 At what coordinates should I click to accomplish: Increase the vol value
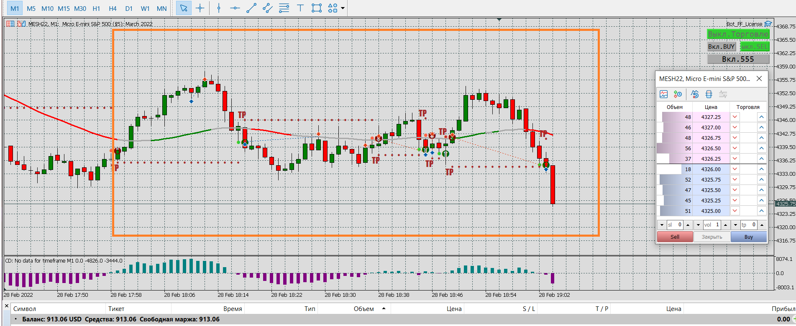[x=725, y=225]
